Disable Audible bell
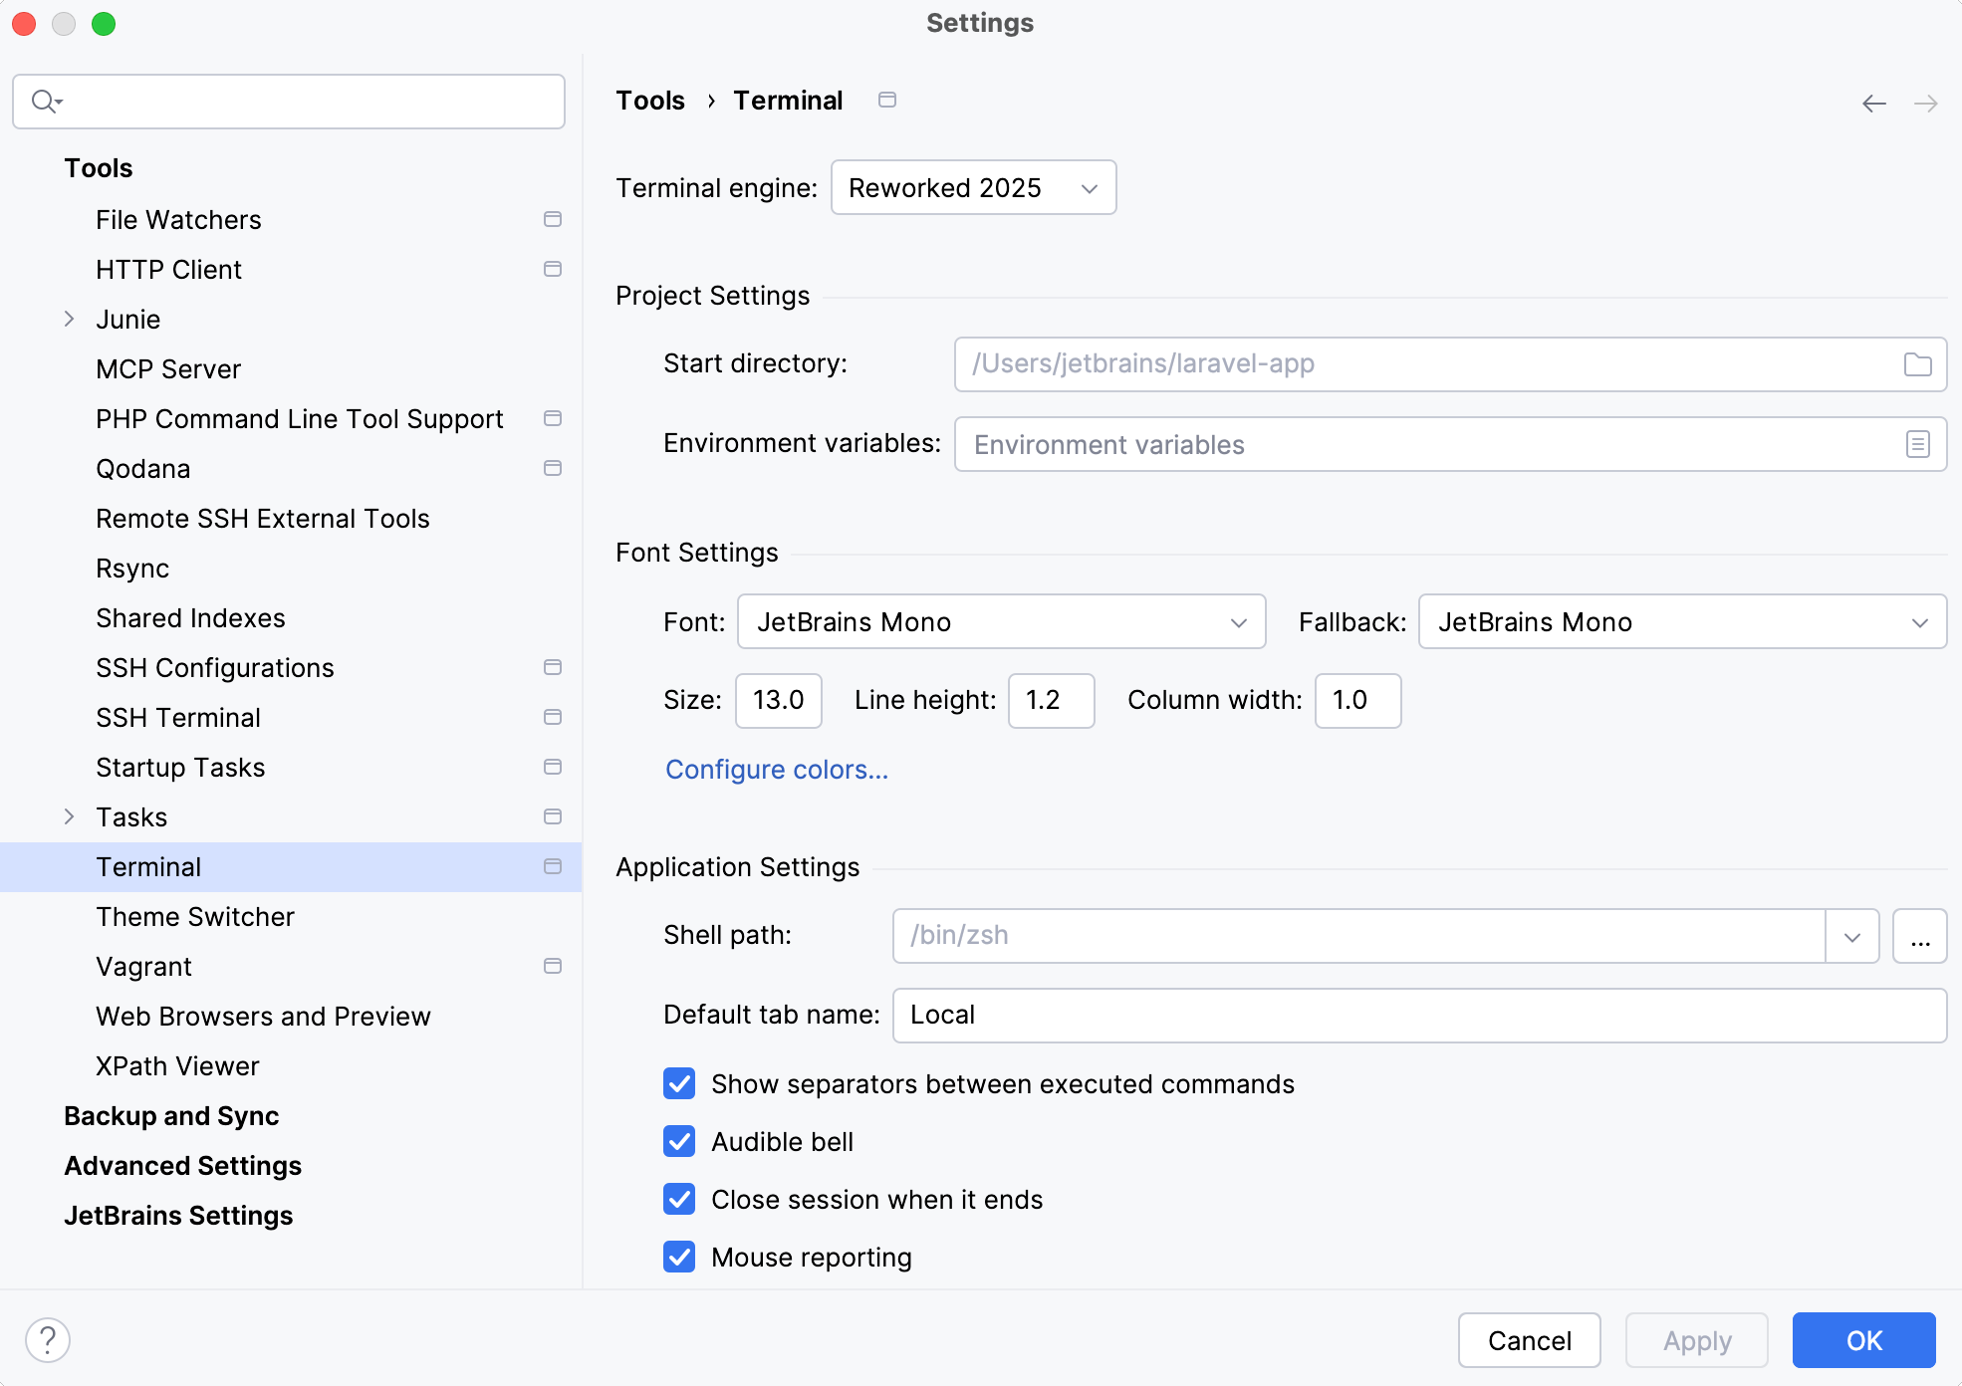Image resolution: width=1962 pixels, height=1386 pixels. click(x=678, y=1142)
